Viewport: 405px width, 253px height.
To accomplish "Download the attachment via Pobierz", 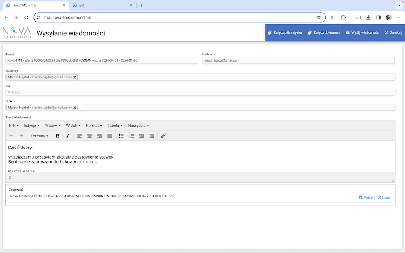I will (x=367, y=197).
